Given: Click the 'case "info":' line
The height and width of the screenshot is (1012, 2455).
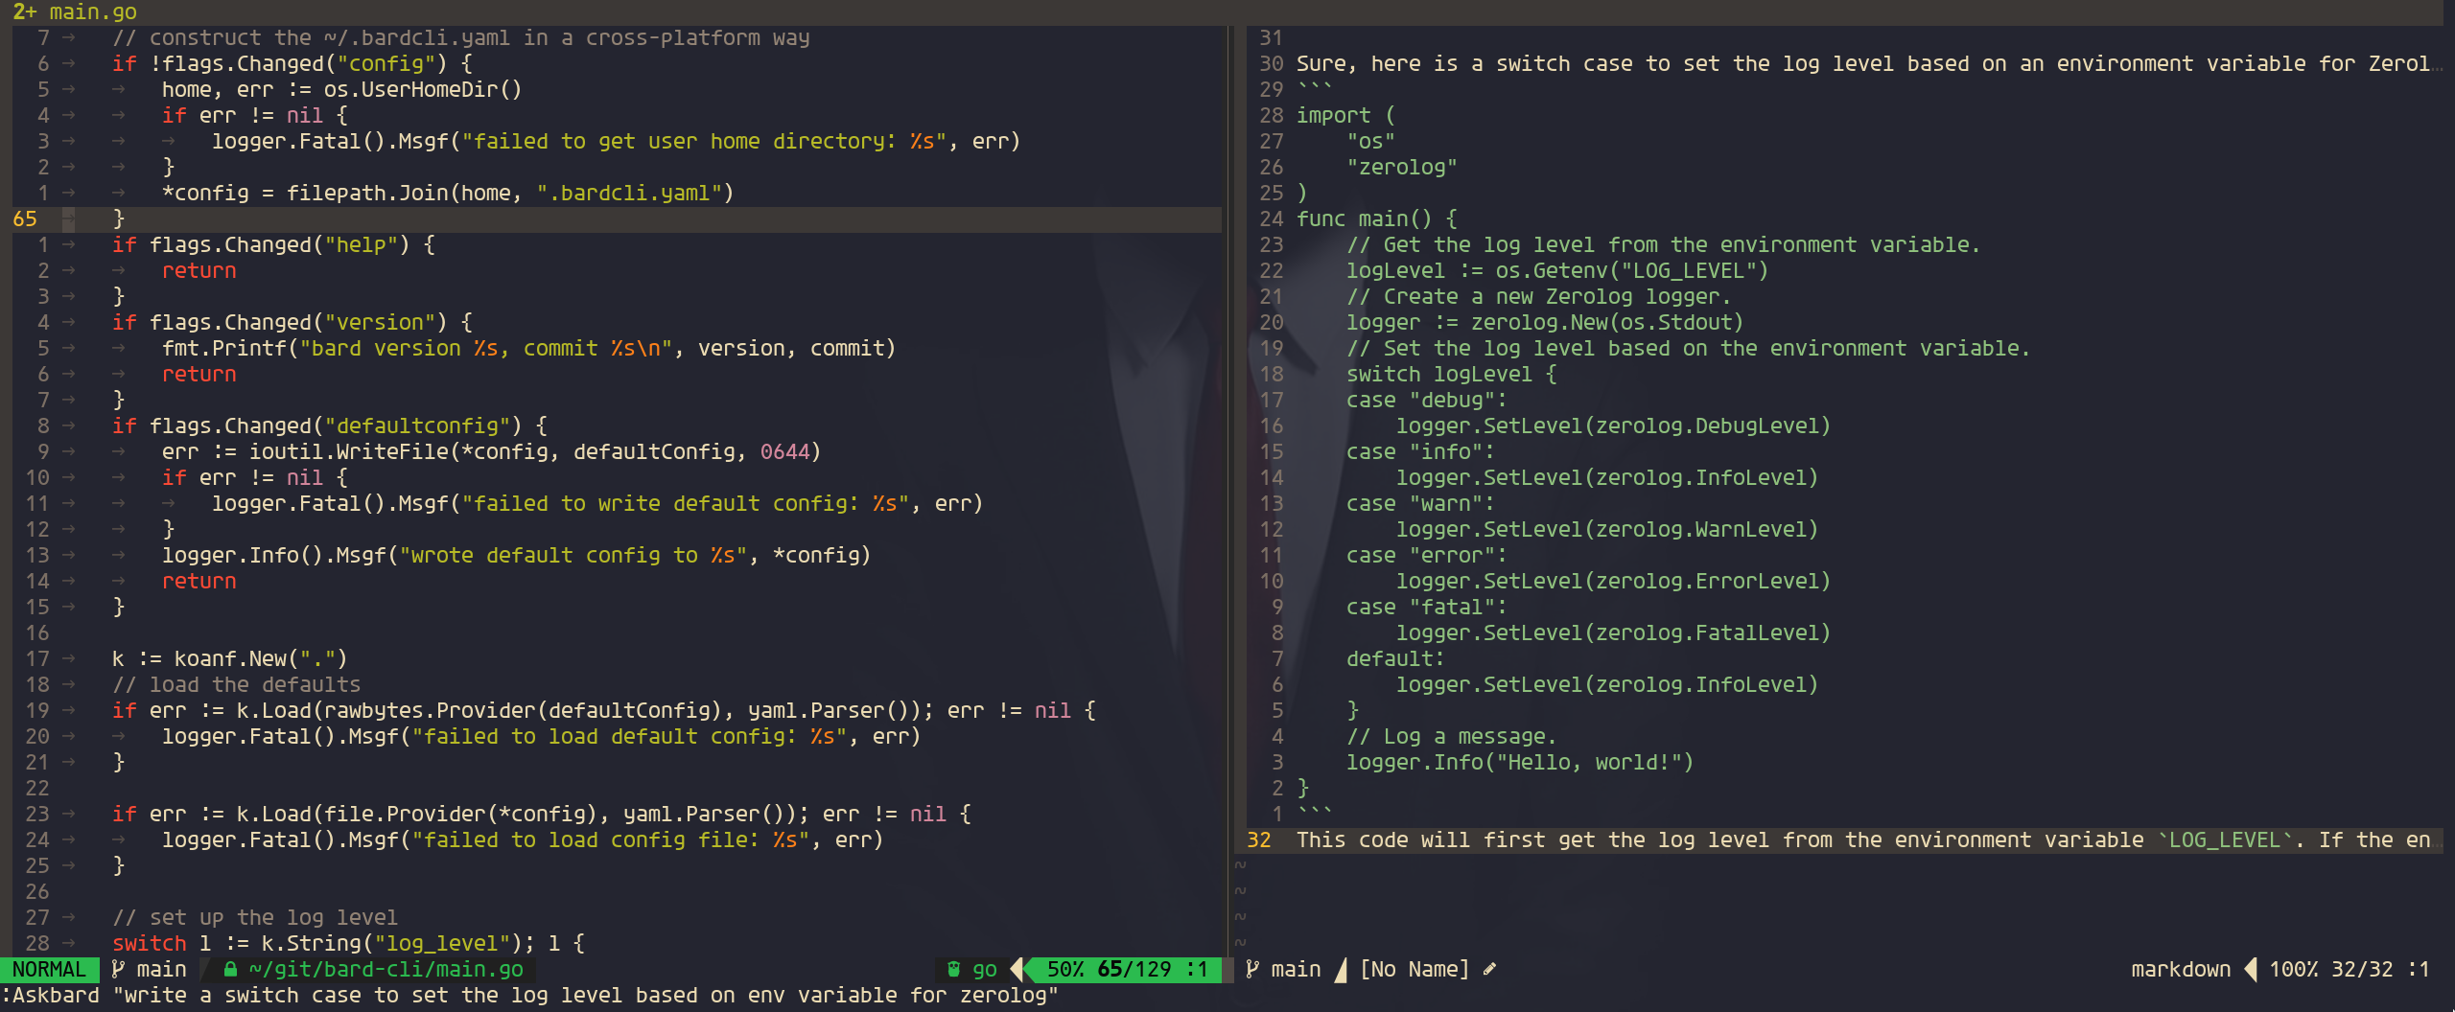Looking at the screenshot, I should pyautogui.click(x=1420, y=451).
